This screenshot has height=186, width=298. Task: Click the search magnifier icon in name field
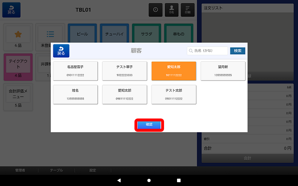[191, 51]
